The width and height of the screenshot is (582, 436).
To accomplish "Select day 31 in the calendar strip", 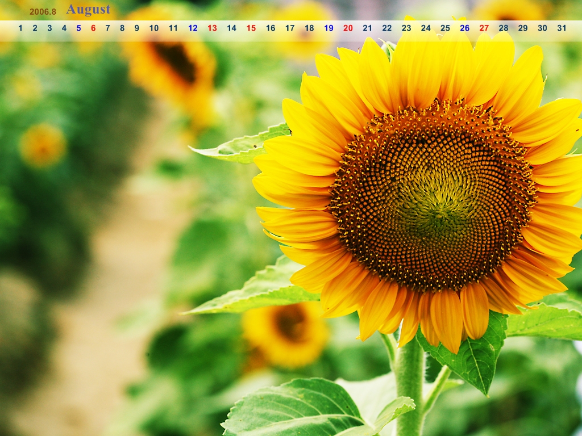I will click(562, 28).
